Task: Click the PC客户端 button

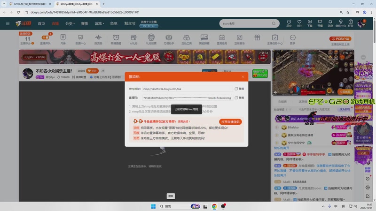Action: [340, 39]
